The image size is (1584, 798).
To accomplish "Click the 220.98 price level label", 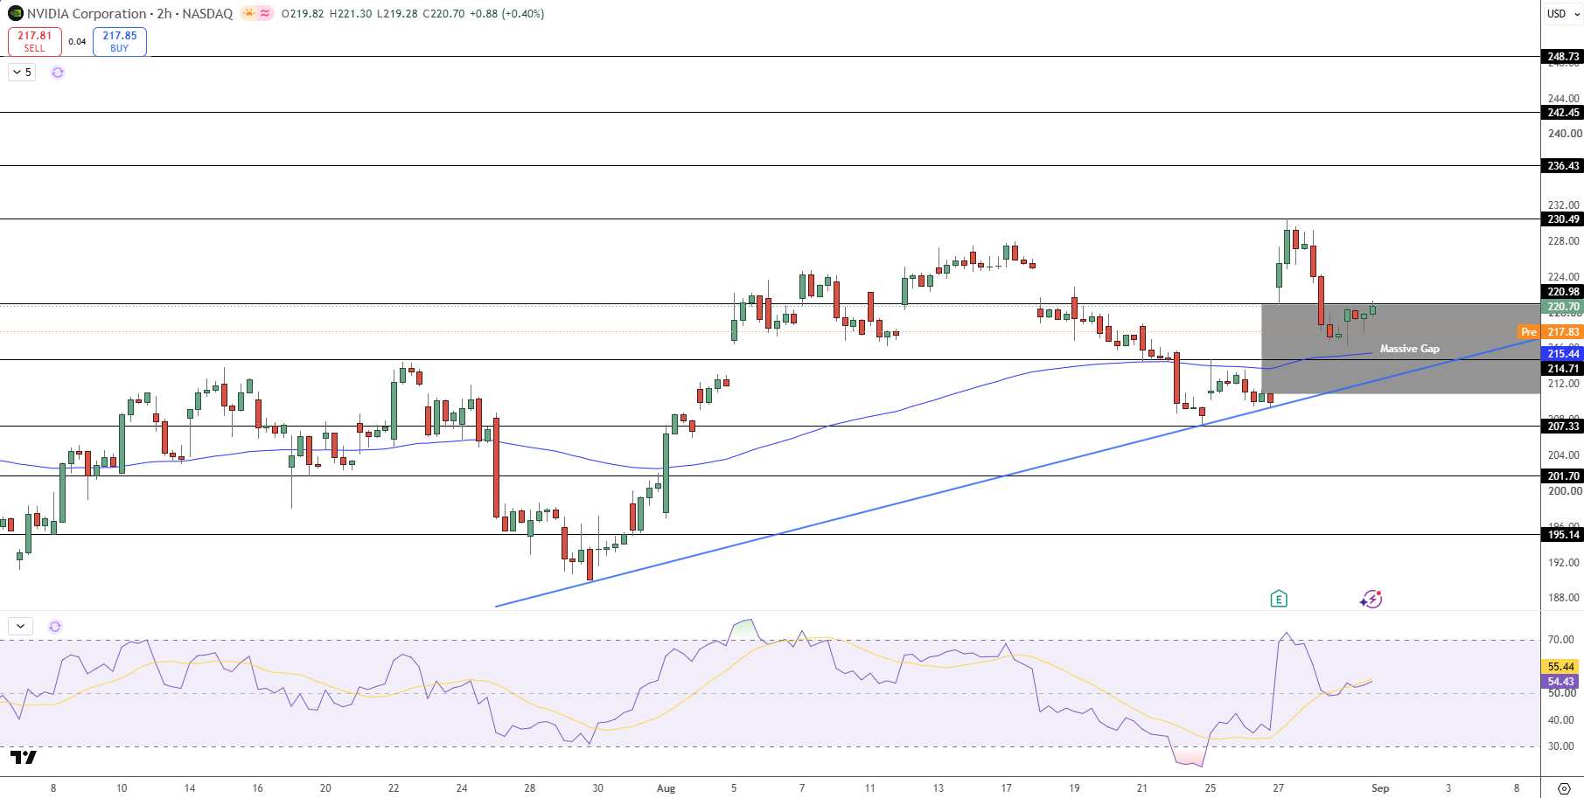I will (x=1563, y=292).
